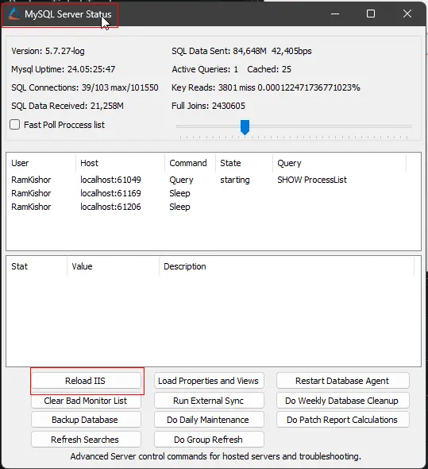Viewport: 428px width, 469px height.
Task: Restart Database Agent
Action: coord(343,381)
